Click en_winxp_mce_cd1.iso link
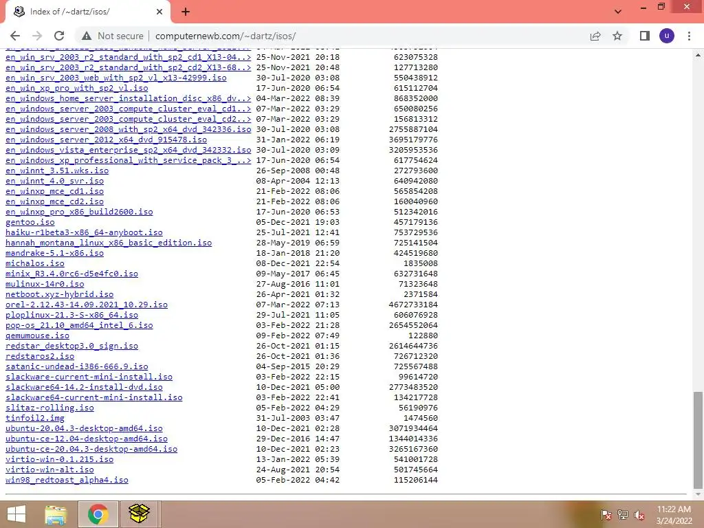Screen dimensions: 704x528 [x=54, y=191]
